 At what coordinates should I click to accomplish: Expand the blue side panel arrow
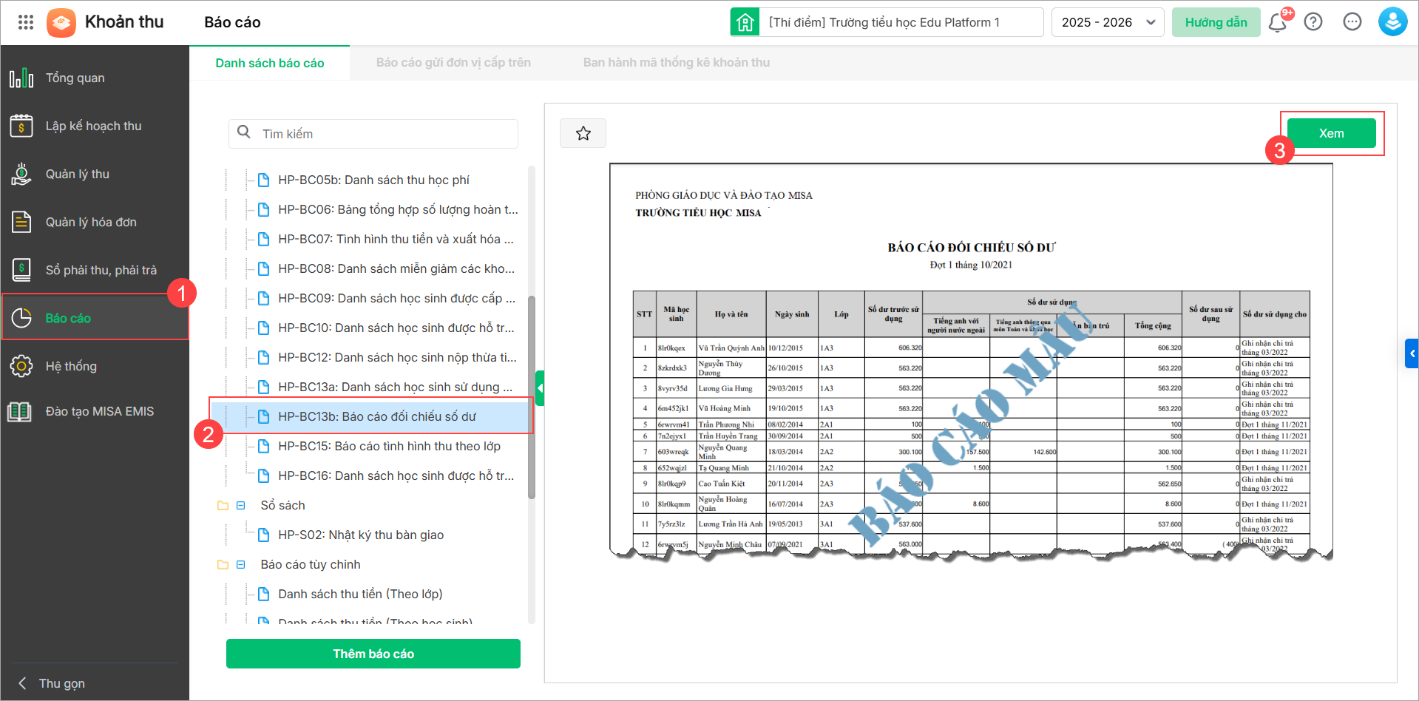[x=1412, y=353]
